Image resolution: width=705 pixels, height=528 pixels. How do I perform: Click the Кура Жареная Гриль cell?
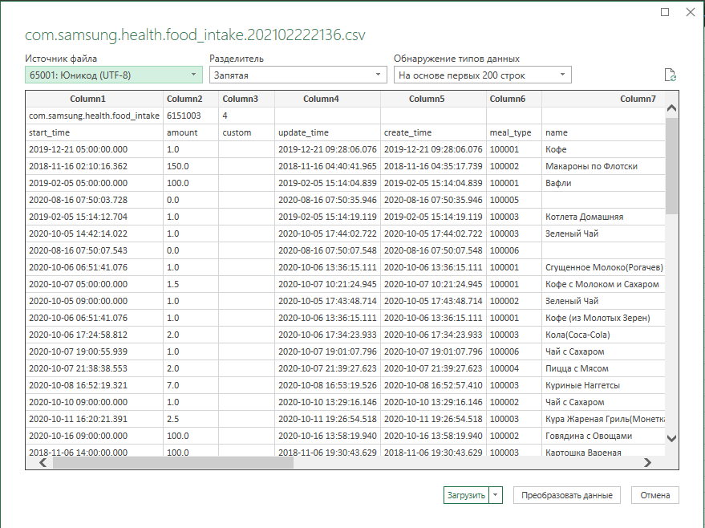tap(603, 419)
